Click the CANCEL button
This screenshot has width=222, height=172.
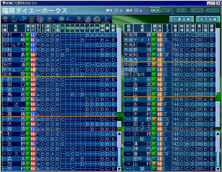pyautogui.click(x=212, y=10)
